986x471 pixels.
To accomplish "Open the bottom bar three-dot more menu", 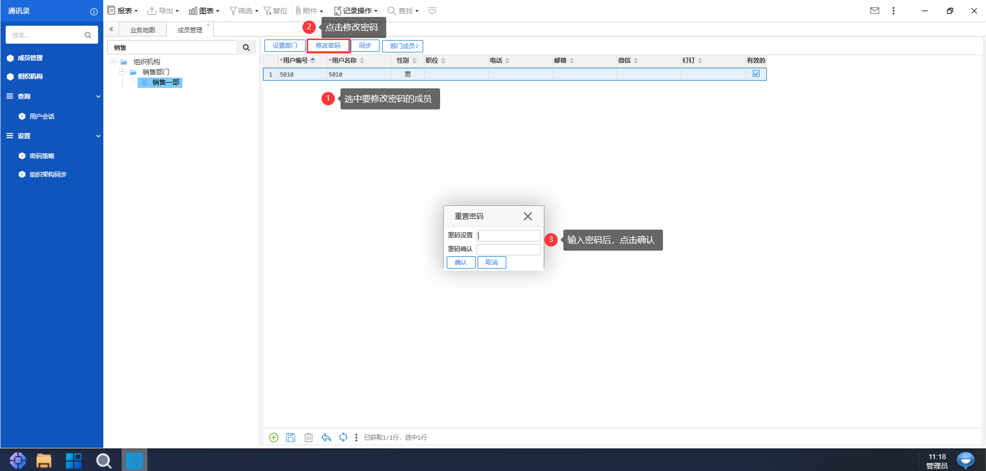I will pos(356,438).
